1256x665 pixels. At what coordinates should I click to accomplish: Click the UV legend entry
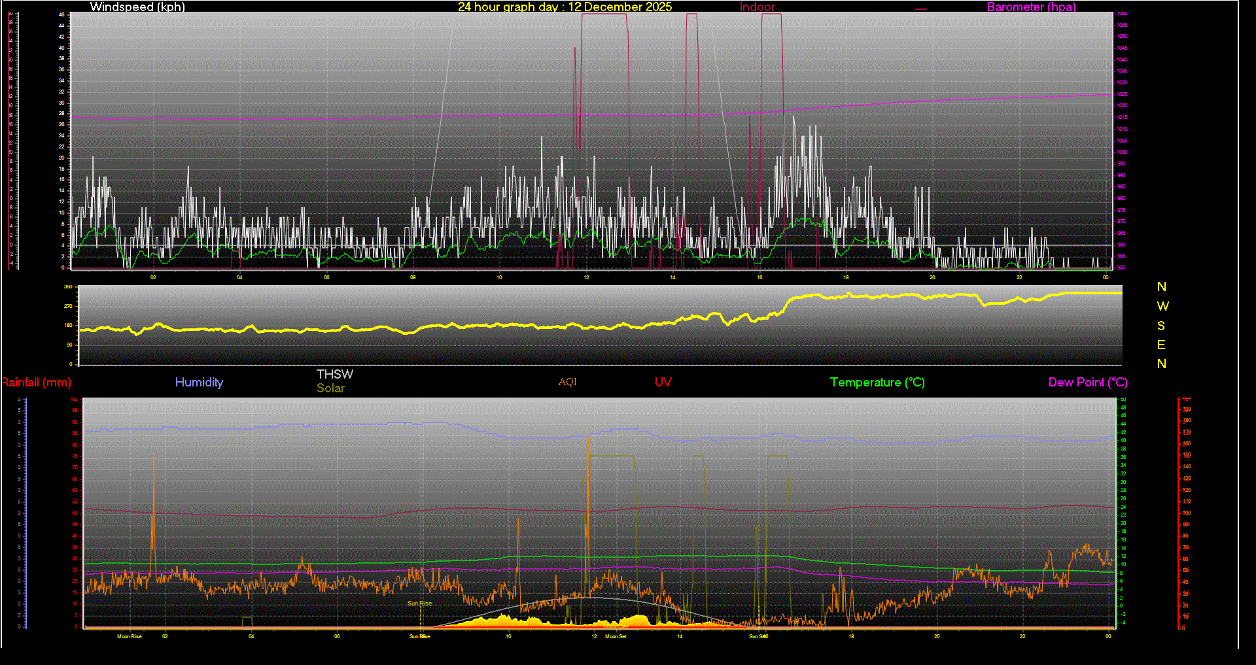pyautogui.click(x=663, y=383)
